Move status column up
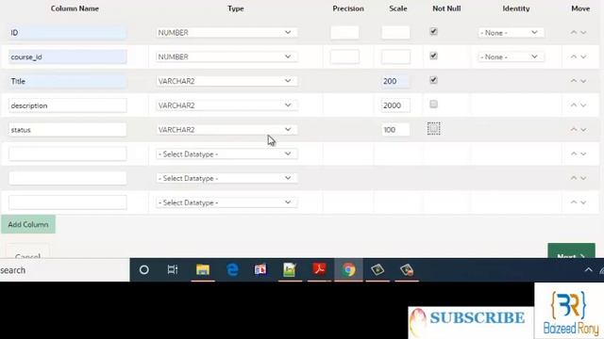 click(x=574, y=130)
